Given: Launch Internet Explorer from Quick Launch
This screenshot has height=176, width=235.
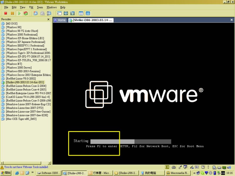Looking at the screenshot, I should 17,173.
